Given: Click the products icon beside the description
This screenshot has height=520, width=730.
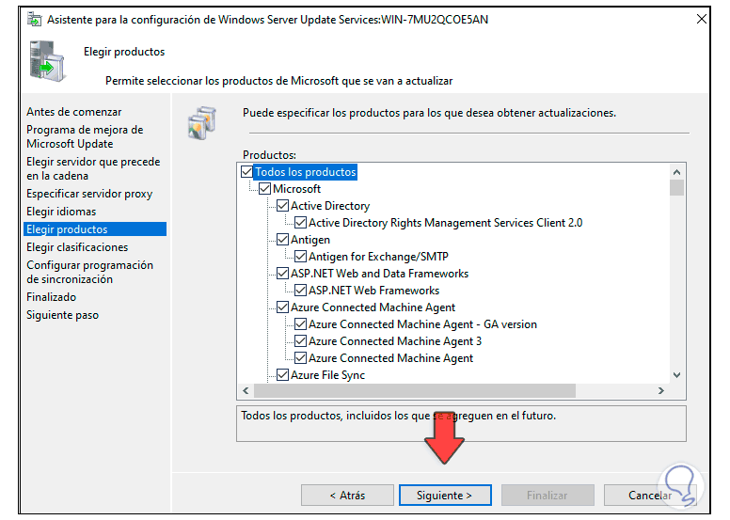Looking at the screenshot, I should 202,123.
